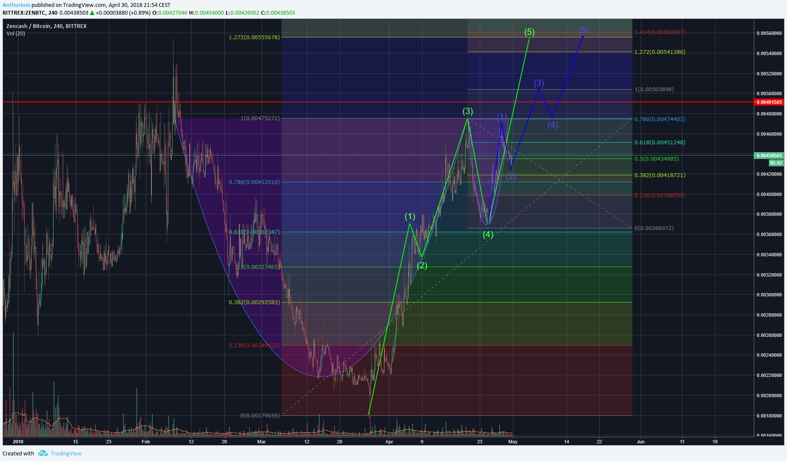The height and width of the screenshot is (461, 787).
Task: Select blue wave label (5) at top
Action: (x=583, y=30)
